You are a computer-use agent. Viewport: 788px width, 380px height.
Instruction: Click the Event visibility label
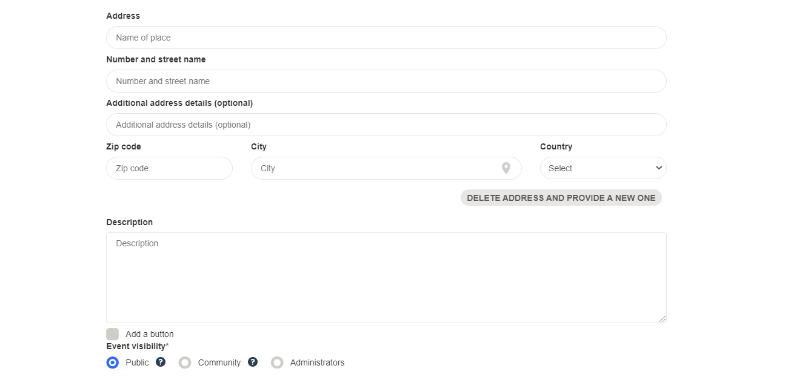[136, 346]
